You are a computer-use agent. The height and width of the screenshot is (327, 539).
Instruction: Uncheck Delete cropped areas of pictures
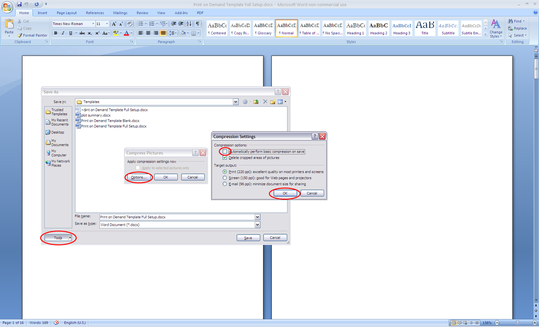pos(225,157)
